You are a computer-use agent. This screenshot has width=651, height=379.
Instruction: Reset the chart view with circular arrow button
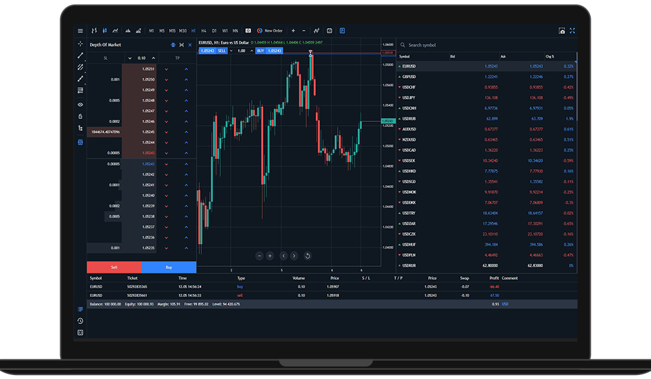click(307, 256)
